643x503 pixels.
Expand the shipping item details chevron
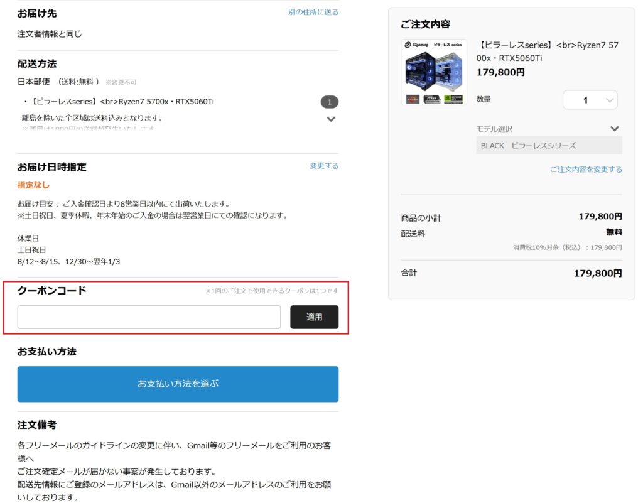(331, 119)
